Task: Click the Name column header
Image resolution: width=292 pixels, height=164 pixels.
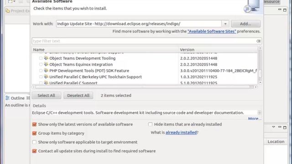Action: 105,50
